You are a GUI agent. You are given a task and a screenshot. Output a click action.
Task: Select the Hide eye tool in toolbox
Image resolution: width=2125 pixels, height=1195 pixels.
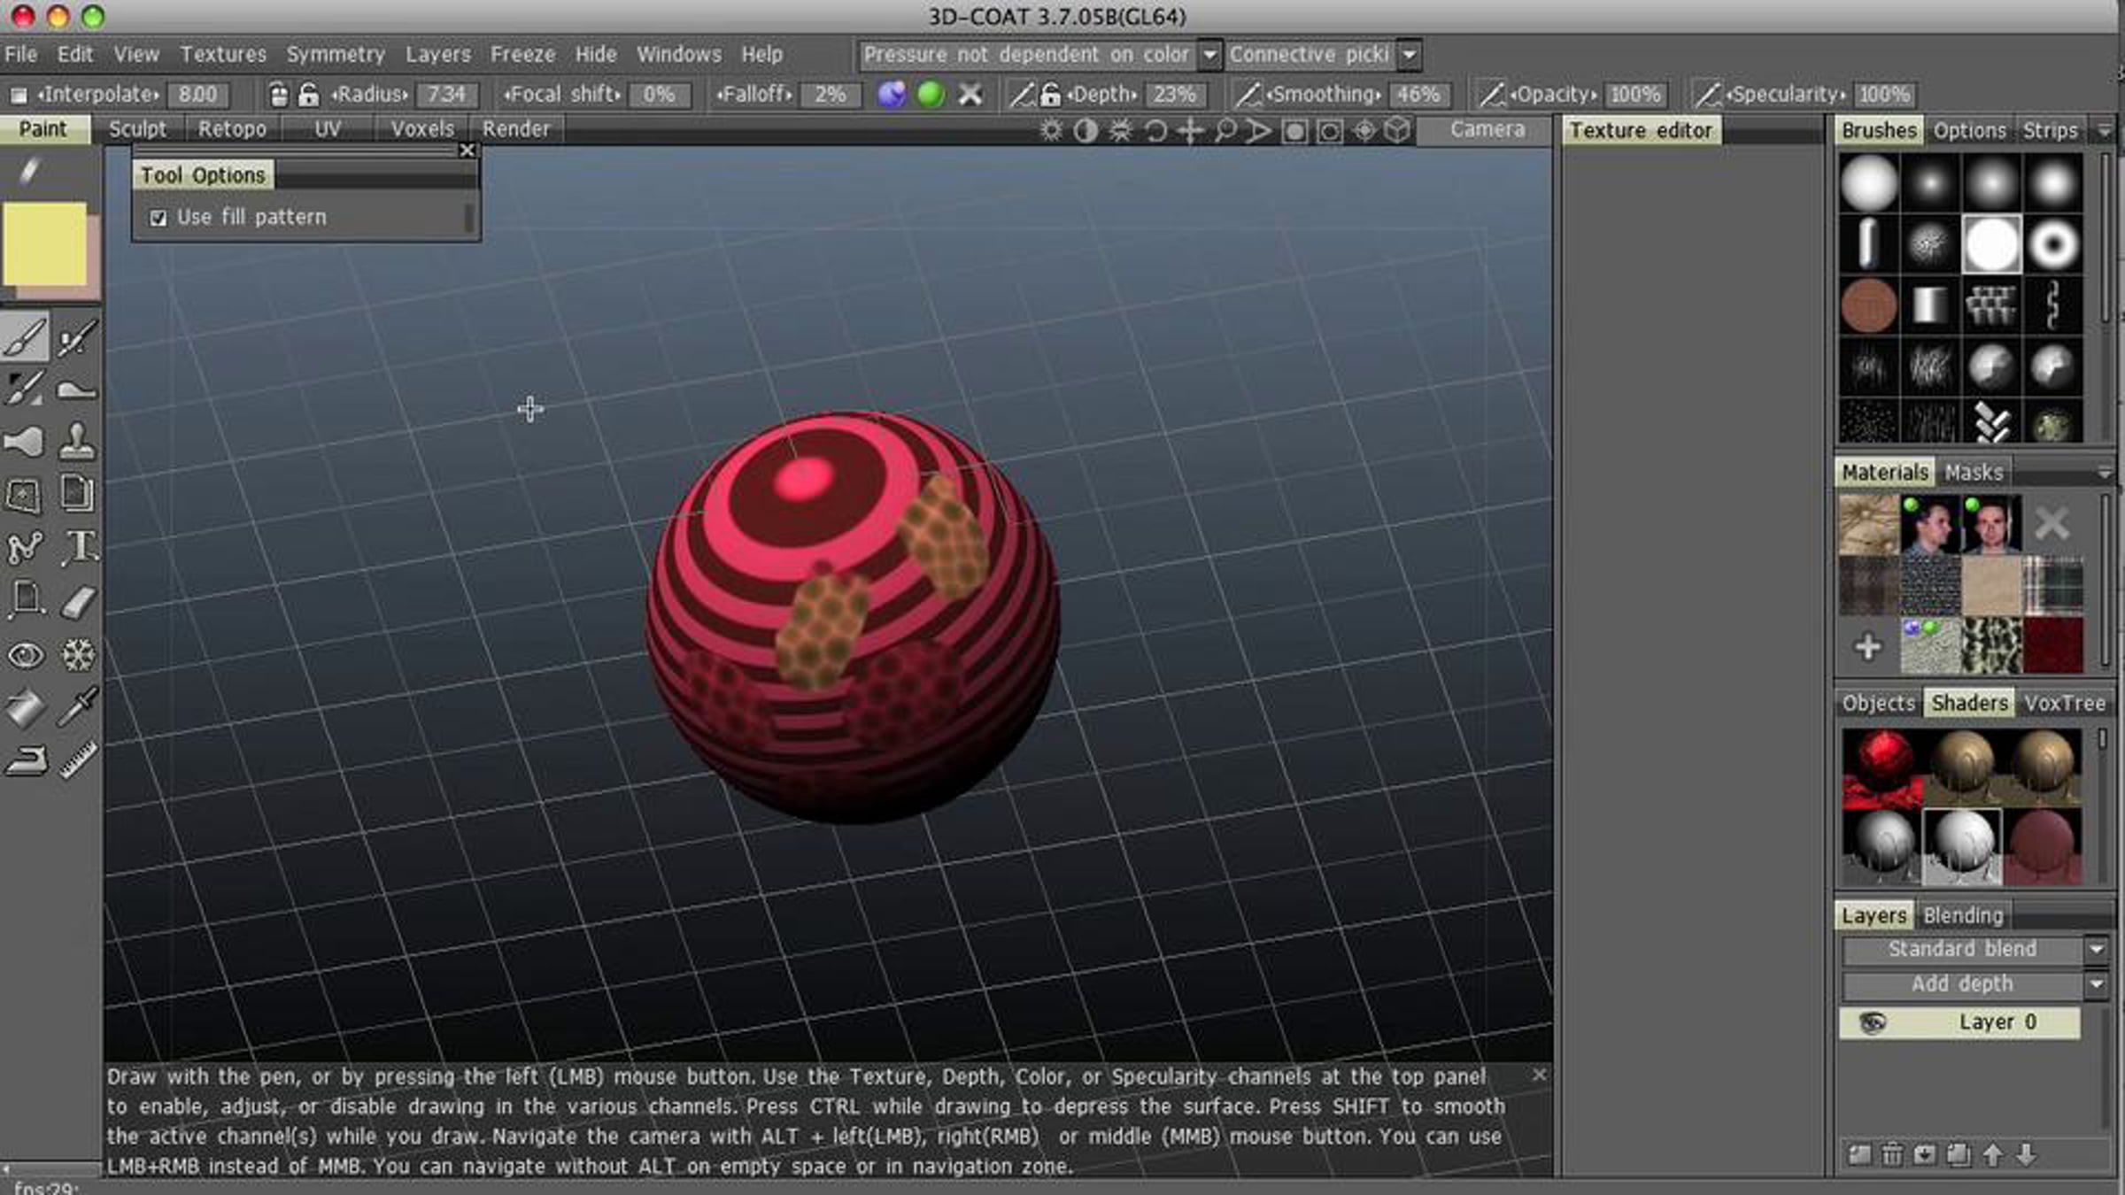(x=25, y=655)
